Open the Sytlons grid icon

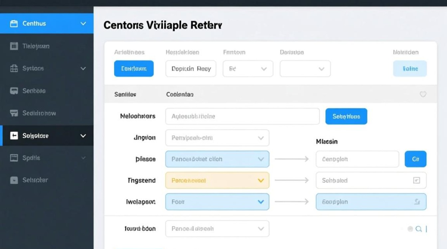(14, 68)
